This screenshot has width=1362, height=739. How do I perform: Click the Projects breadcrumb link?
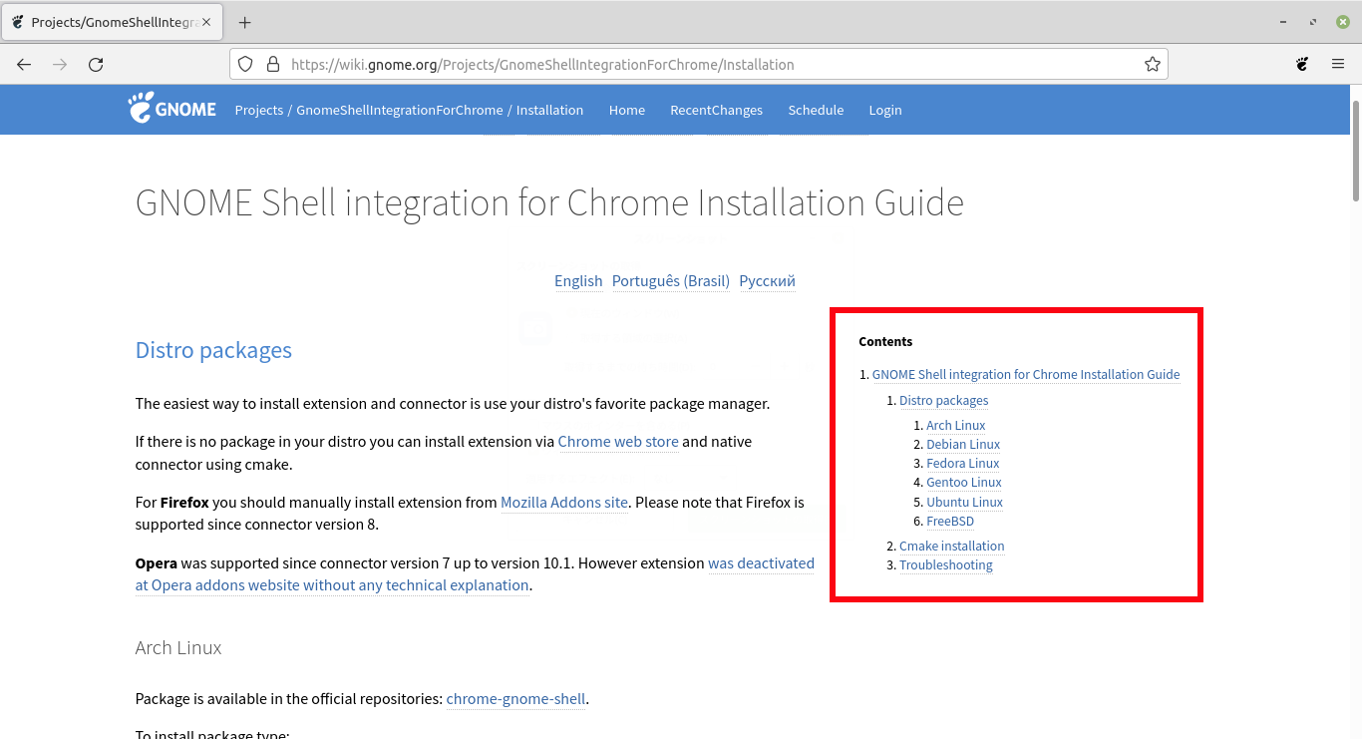coord(259,110)
